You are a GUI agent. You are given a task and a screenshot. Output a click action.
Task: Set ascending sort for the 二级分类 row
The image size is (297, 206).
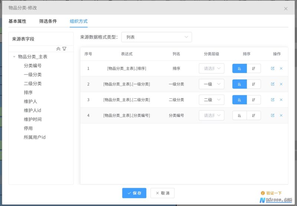(x=239, y=100)
